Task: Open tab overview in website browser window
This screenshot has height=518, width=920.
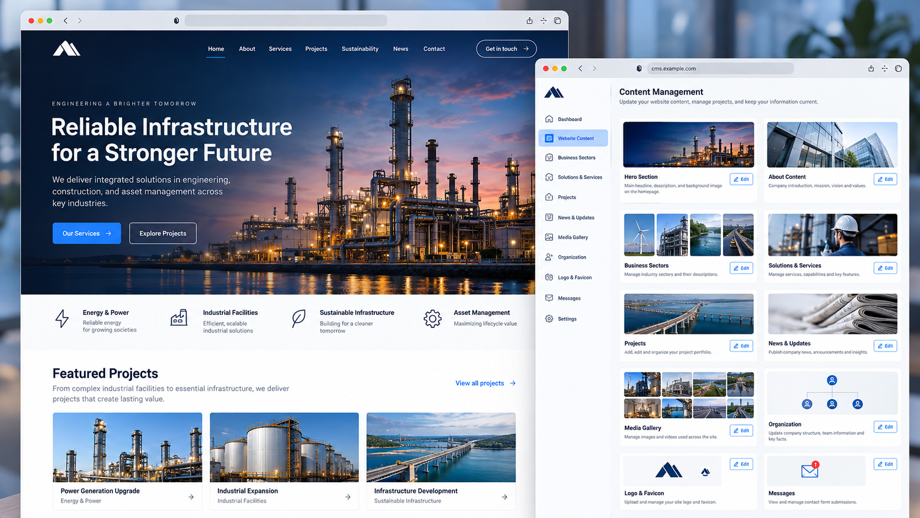Action: tap(557, 20)
